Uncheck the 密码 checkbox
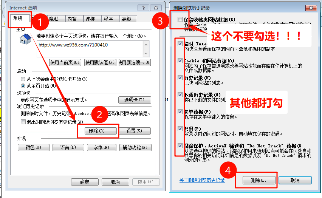Image resolution: width=322 pixels, height=198 pixels. click(x=180, y=128)
